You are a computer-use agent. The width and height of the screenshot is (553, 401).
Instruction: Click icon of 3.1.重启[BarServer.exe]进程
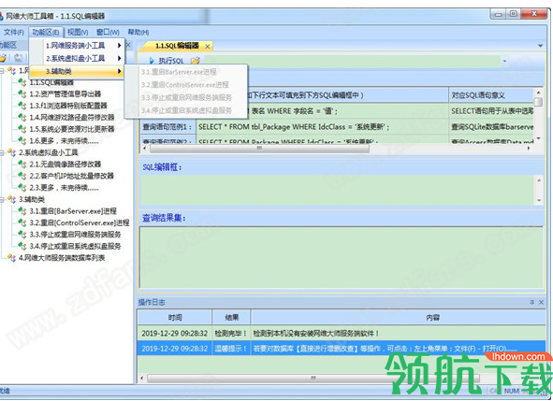pos(22,211)
